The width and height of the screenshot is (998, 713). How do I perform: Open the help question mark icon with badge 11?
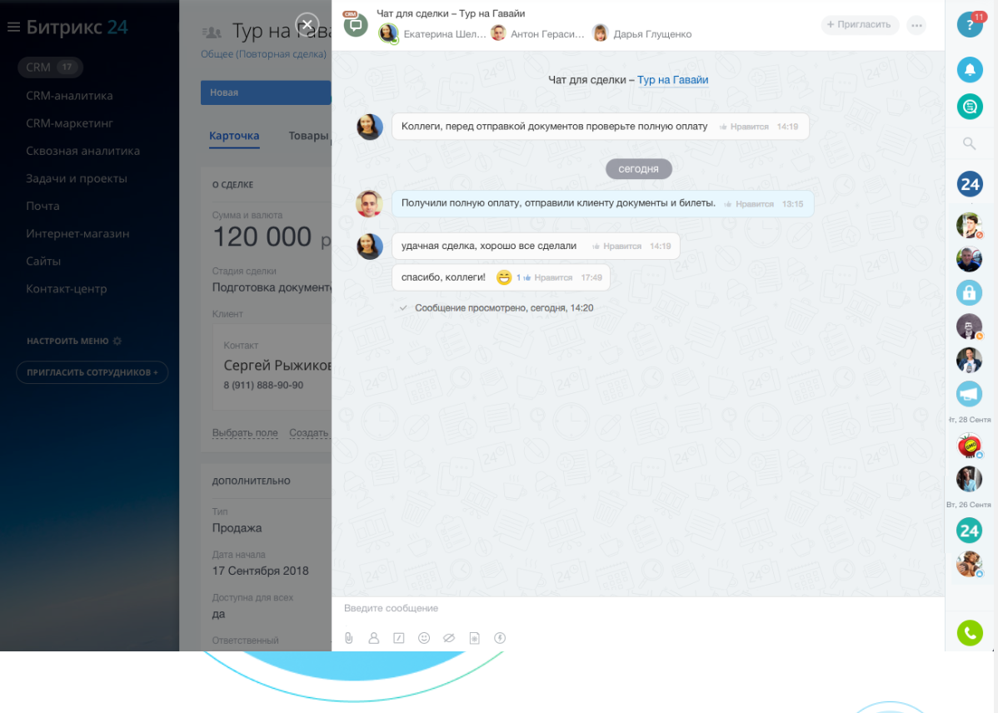click(x=970, y=25)
